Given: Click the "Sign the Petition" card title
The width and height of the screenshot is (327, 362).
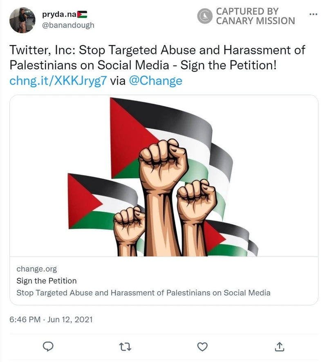Looking at the screenshot, I should pyautogui.click(x=46, y=281).
